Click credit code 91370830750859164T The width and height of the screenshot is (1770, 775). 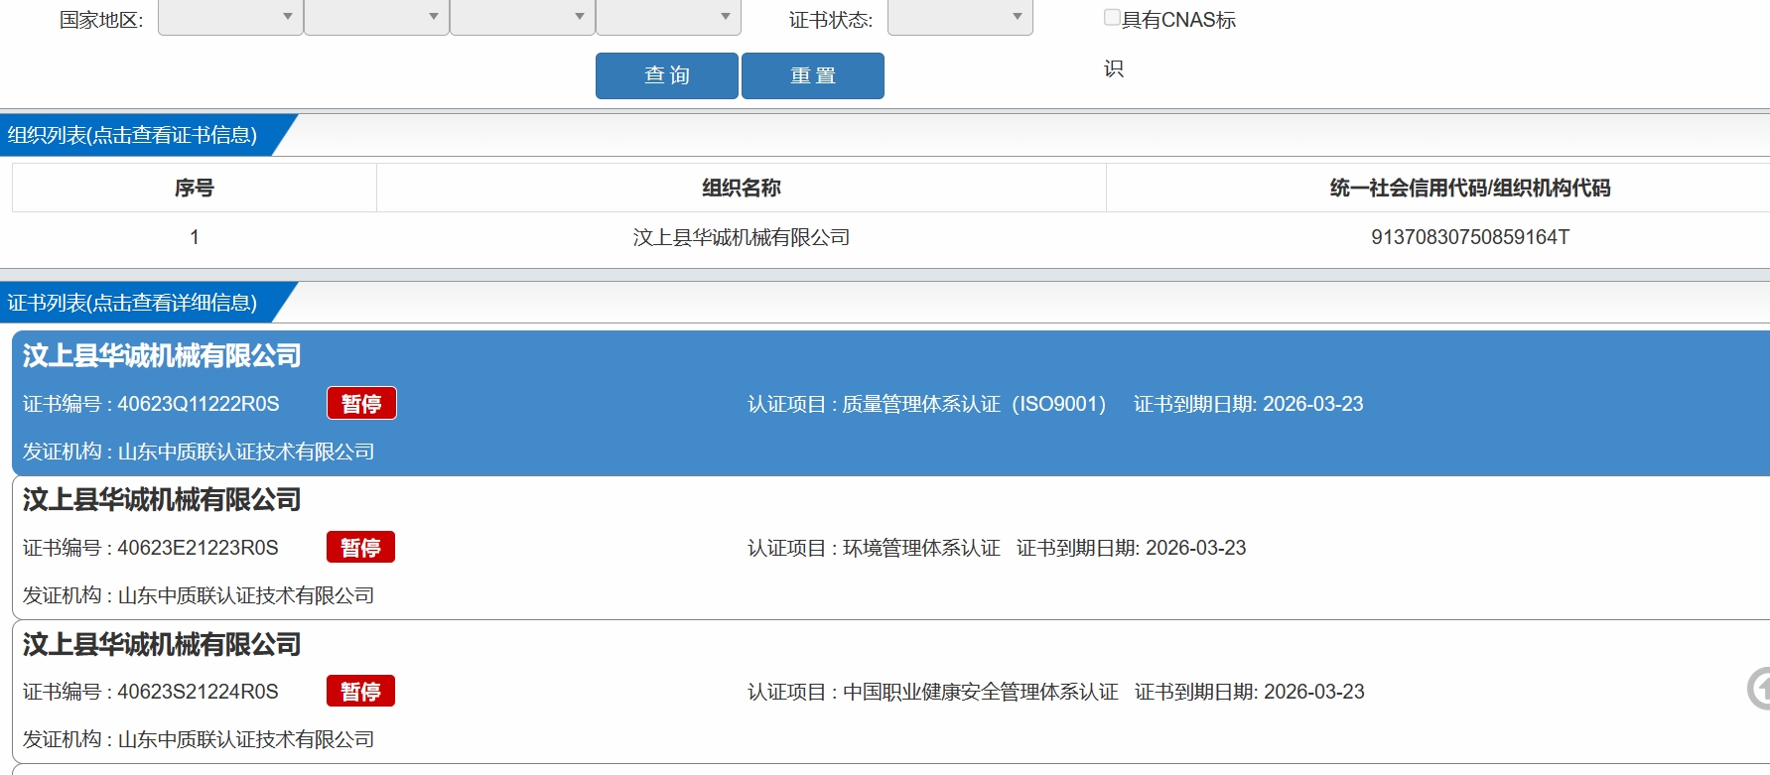(x=1470, y=237)
